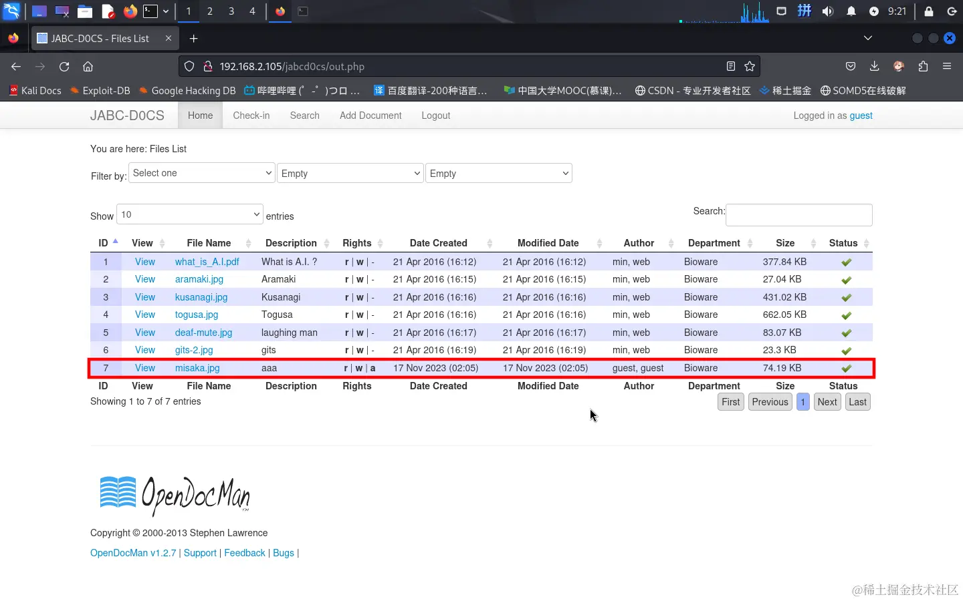Sort the table by Size column

[785, 243]
